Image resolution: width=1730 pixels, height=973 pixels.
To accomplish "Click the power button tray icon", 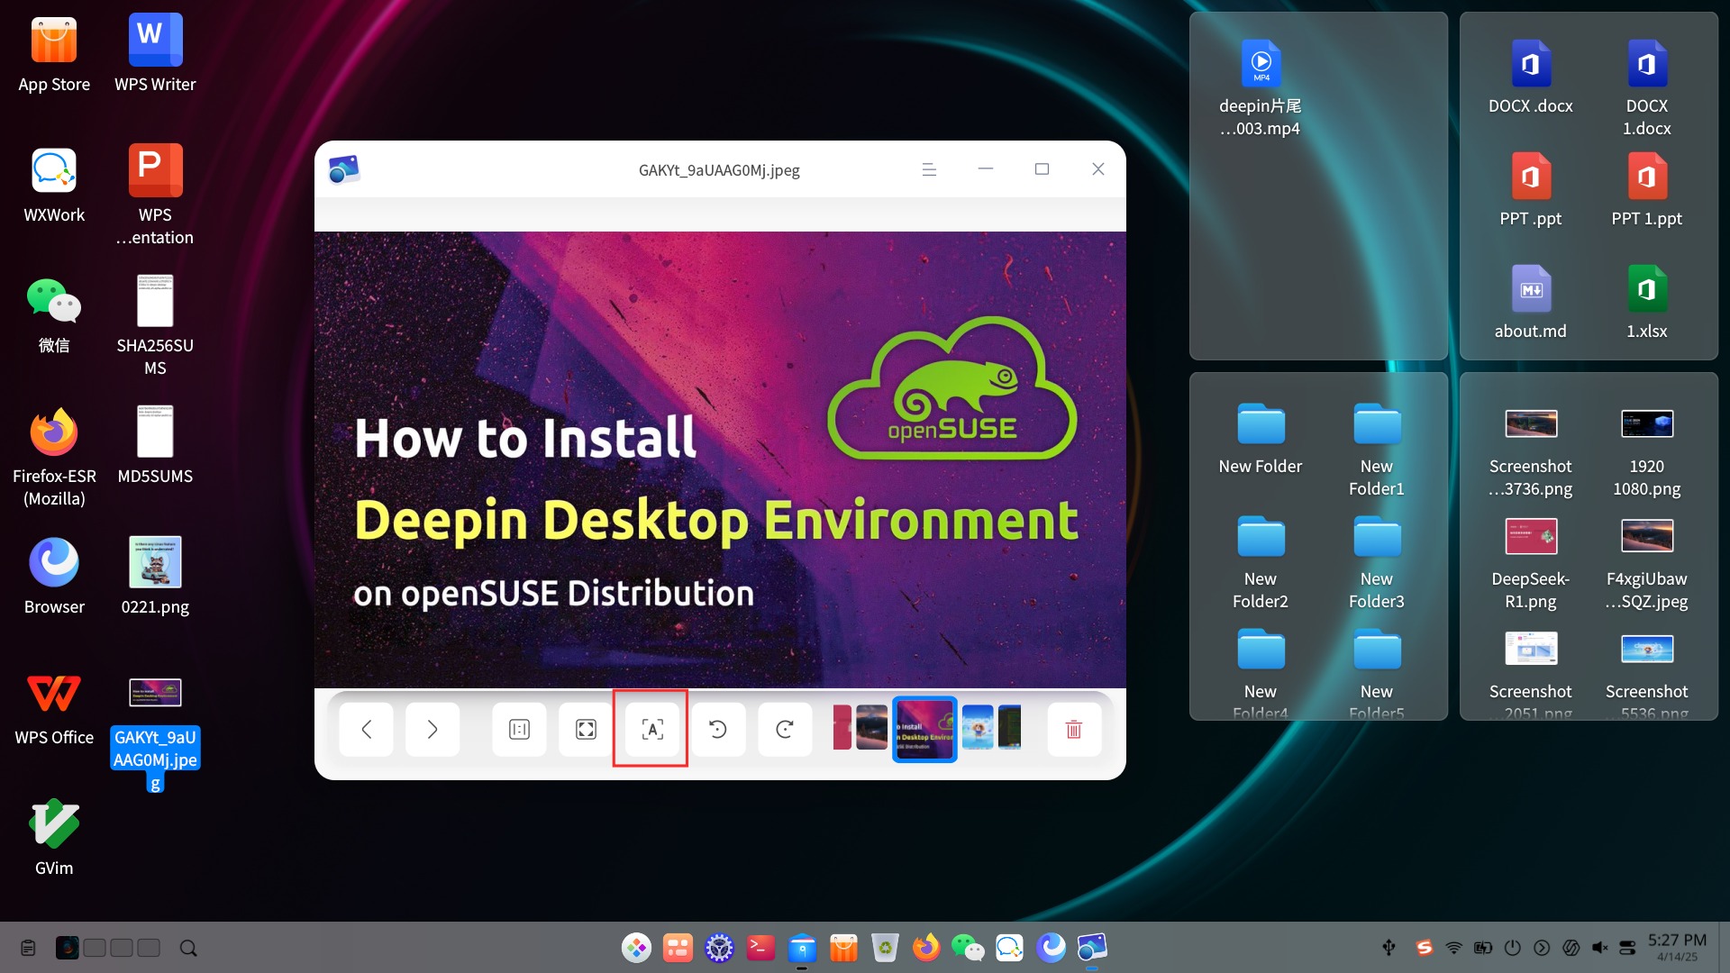I will point(1513,948).
